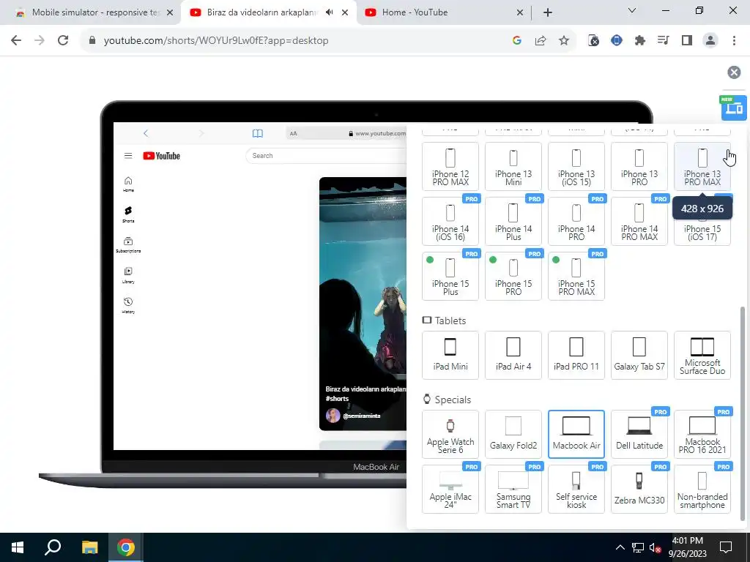This screenshot has width=750, height=562.
Task: Click the YouTube logo in simulator
Action: (162, 156)
